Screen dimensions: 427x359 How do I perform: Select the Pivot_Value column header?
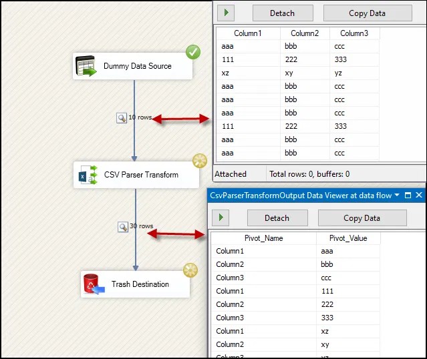coord(348,238)
